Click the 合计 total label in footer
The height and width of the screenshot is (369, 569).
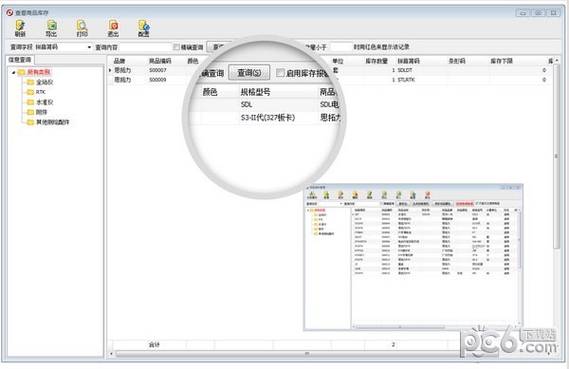pos(155,344)
